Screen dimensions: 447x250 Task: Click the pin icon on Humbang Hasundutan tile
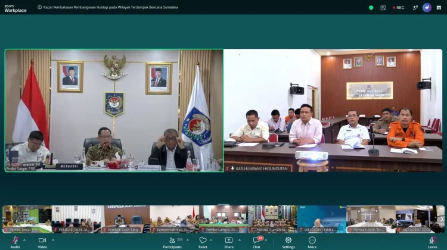point(232,168)
